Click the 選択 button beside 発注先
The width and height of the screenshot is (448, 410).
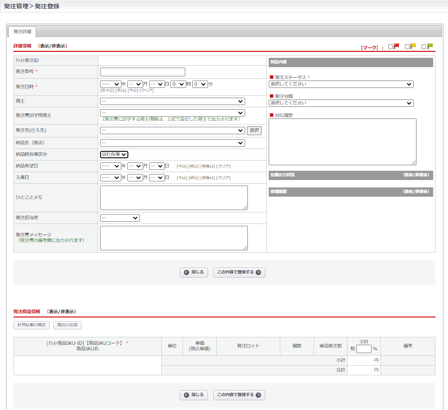(254, 130)
